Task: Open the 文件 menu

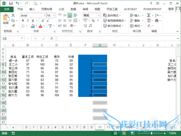Action: coord(7,9)
